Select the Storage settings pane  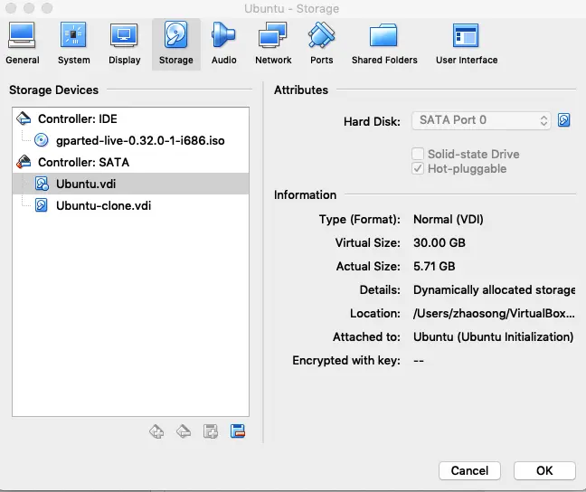[176, 44]
